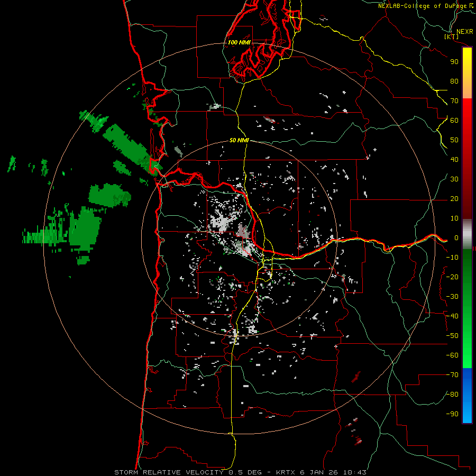Click the "20" scale value
The width and height of the screenshot is (476, 476).
tap(454, 199)
